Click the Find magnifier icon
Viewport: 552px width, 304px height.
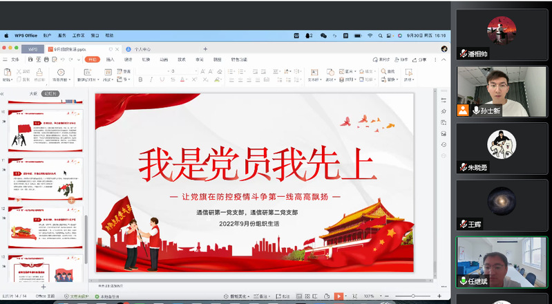(383, 71)
